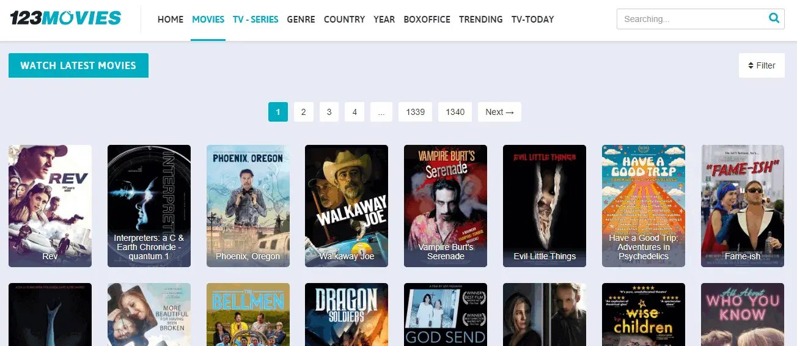This screenshot has width=797, height=346.
Task: Click the 123Movies logo
Action: (65, 18)
